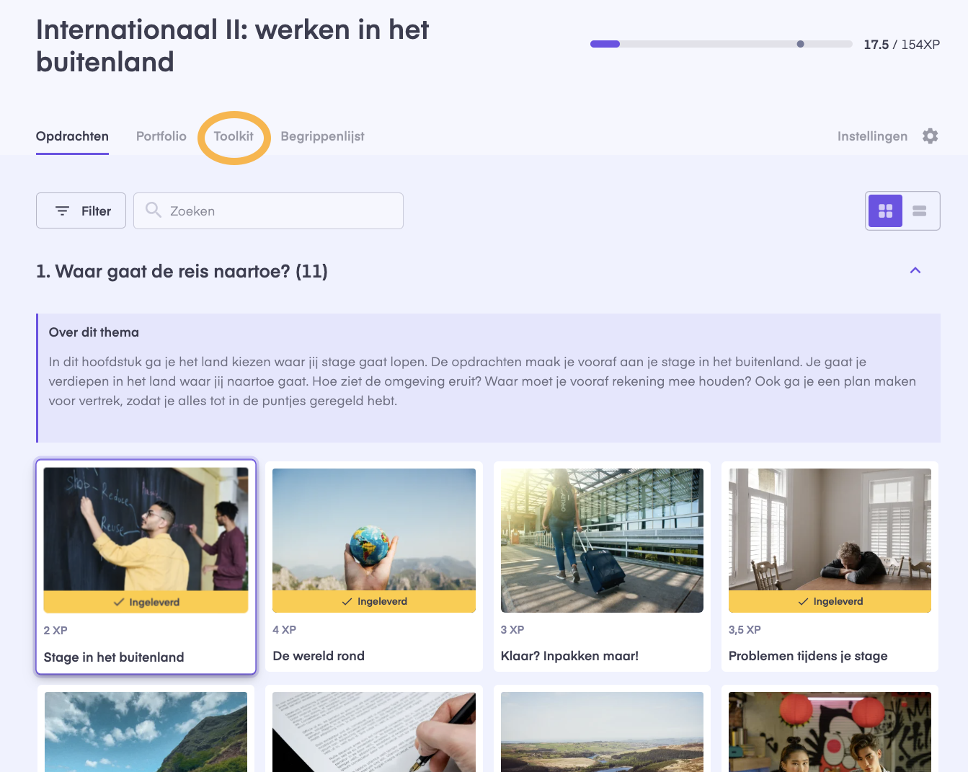Click the page title 'Internationaal II: werken in het buitenland'
This screenshot has height=772, width=968.
232,45
